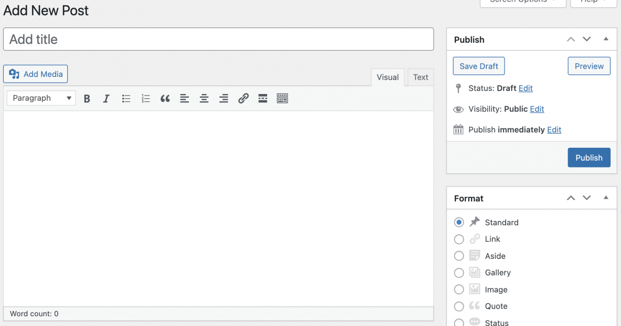Click the Standard format pin icon

tap(475, 222)
